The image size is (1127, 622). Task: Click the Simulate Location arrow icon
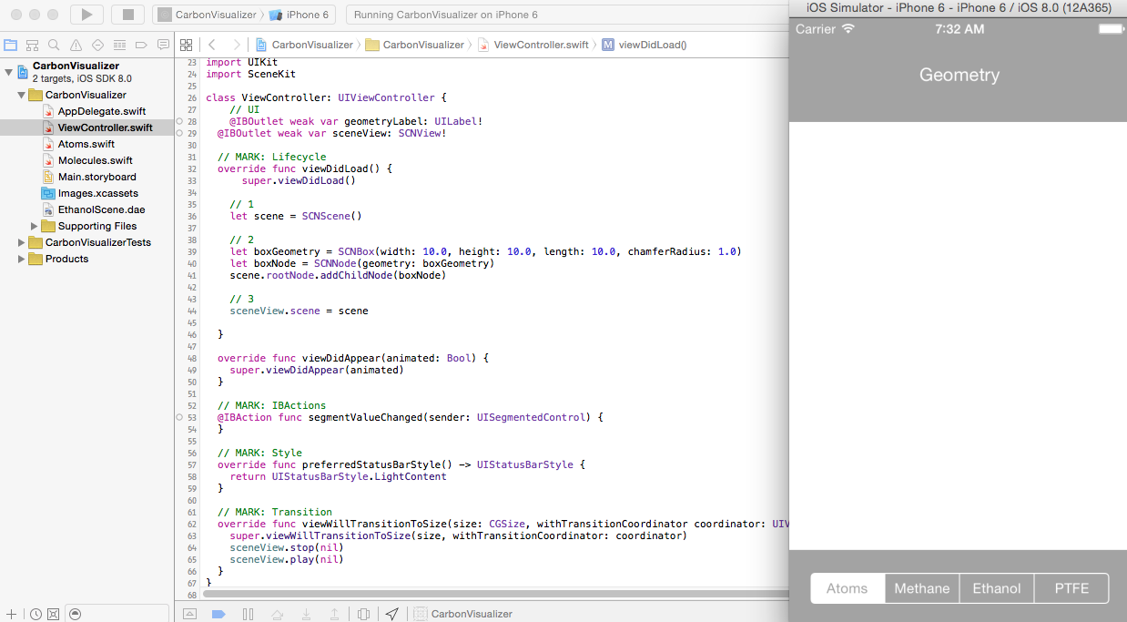pos(392,614)
